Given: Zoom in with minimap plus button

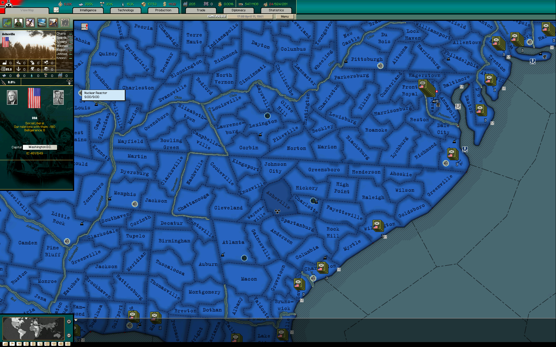Looking at the screenshot, I should tap(69, 322).
